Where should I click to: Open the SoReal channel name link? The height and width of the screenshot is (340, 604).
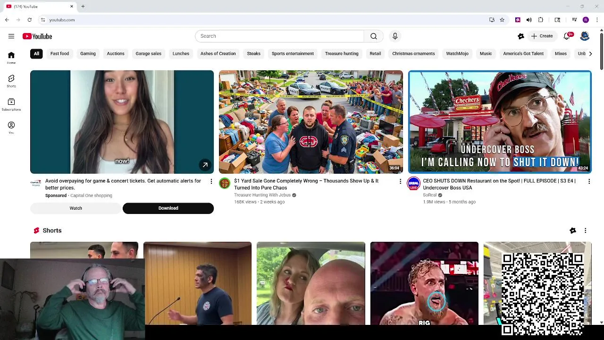[429, 195]
